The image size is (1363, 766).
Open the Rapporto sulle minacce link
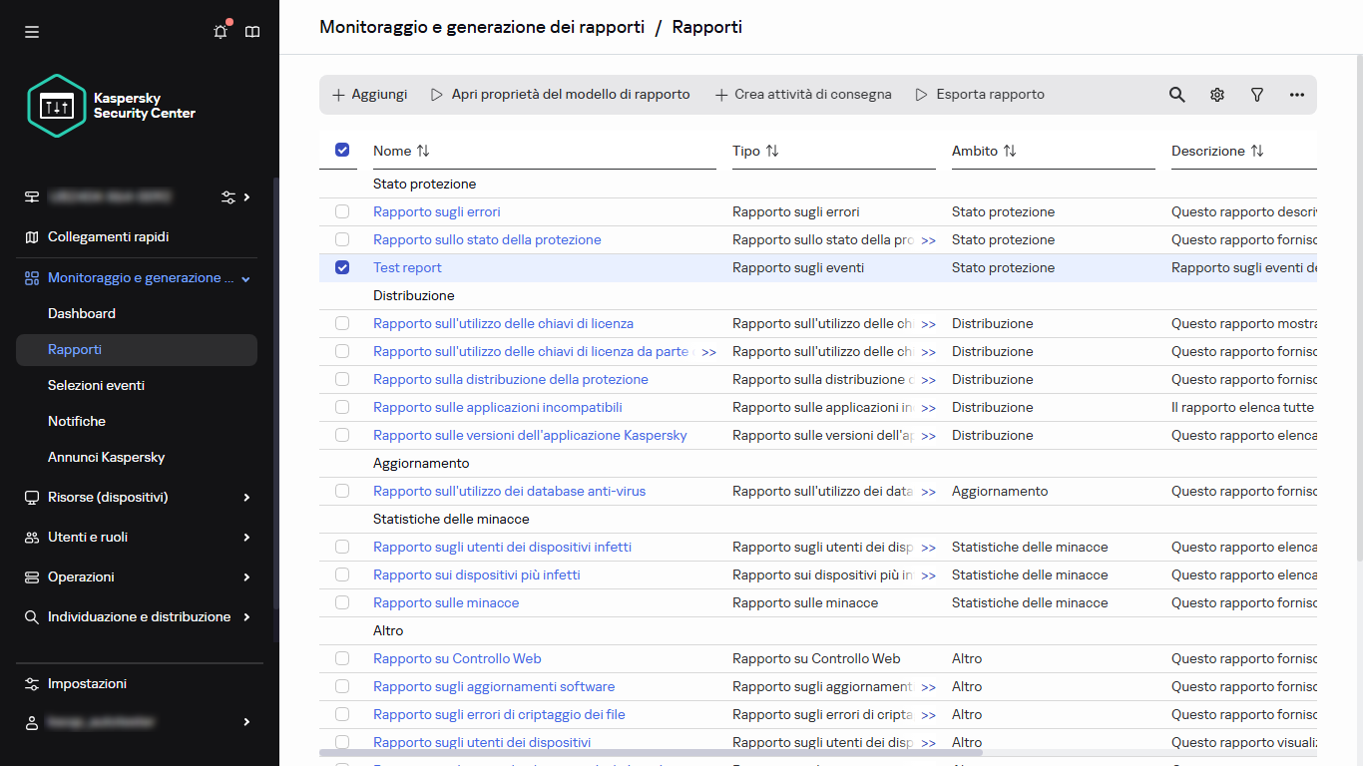pyautogui.click(x=446, y=602)
